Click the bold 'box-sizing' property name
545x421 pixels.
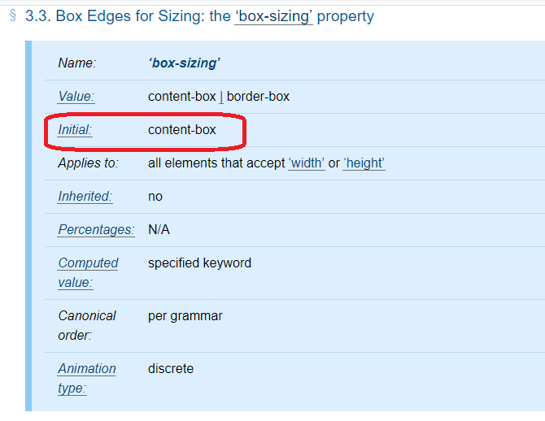[x=184, y=63]
